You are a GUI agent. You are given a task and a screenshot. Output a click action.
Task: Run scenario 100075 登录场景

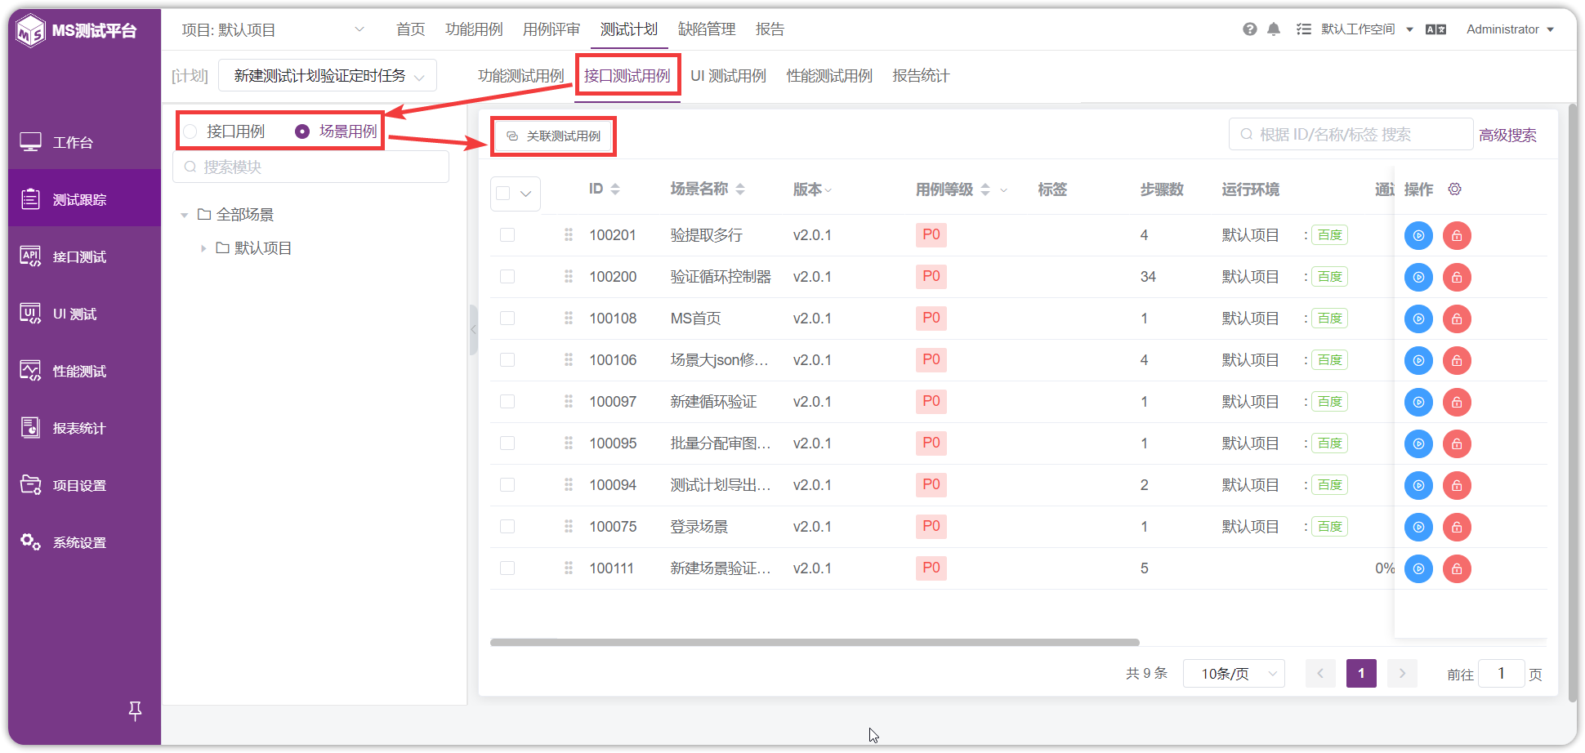pos(1419,527)
